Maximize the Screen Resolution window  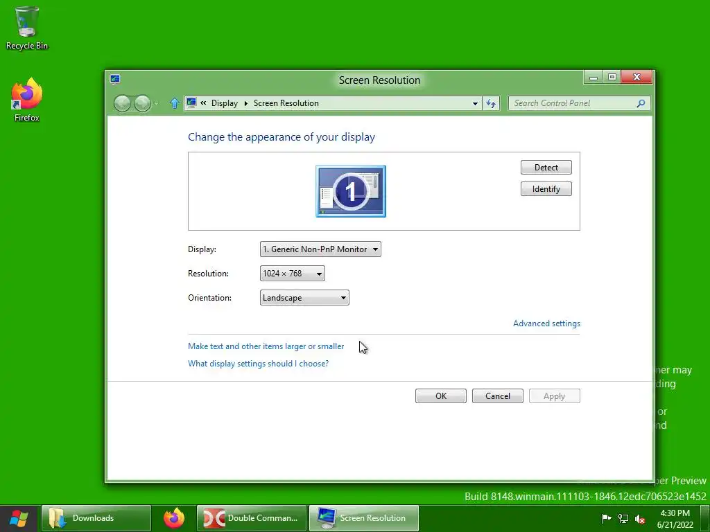pos(612,78)
